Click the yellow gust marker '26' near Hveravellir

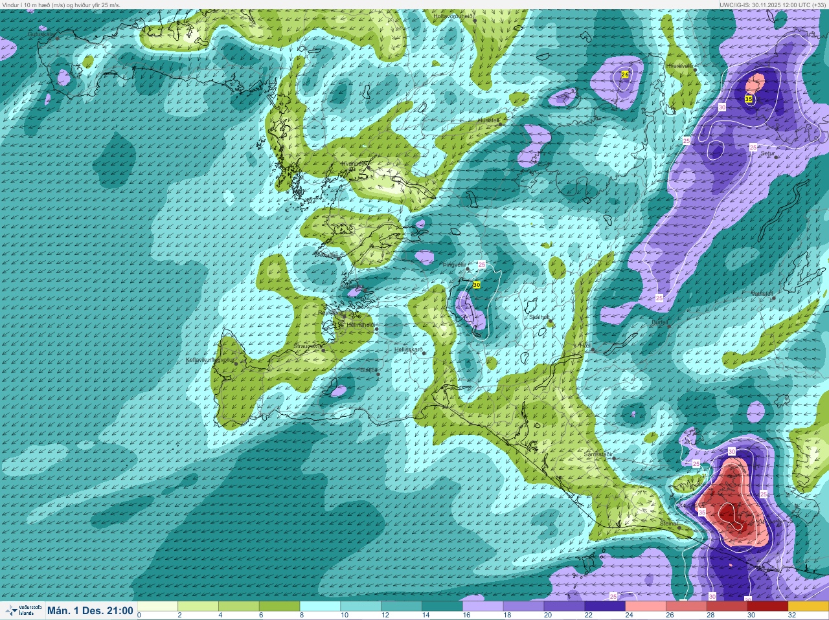point(625,75)
